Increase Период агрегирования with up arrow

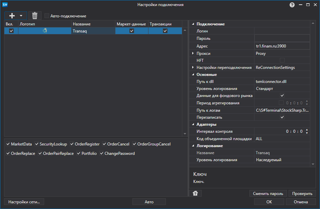coord(307,101)
